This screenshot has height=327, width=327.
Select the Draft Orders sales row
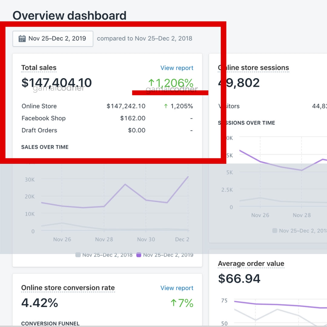pos(39,130)
